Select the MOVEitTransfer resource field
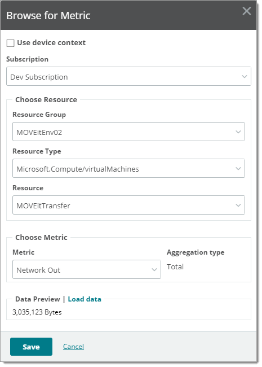The height and width of the screenshot is (367, 262). pos(128,205)
